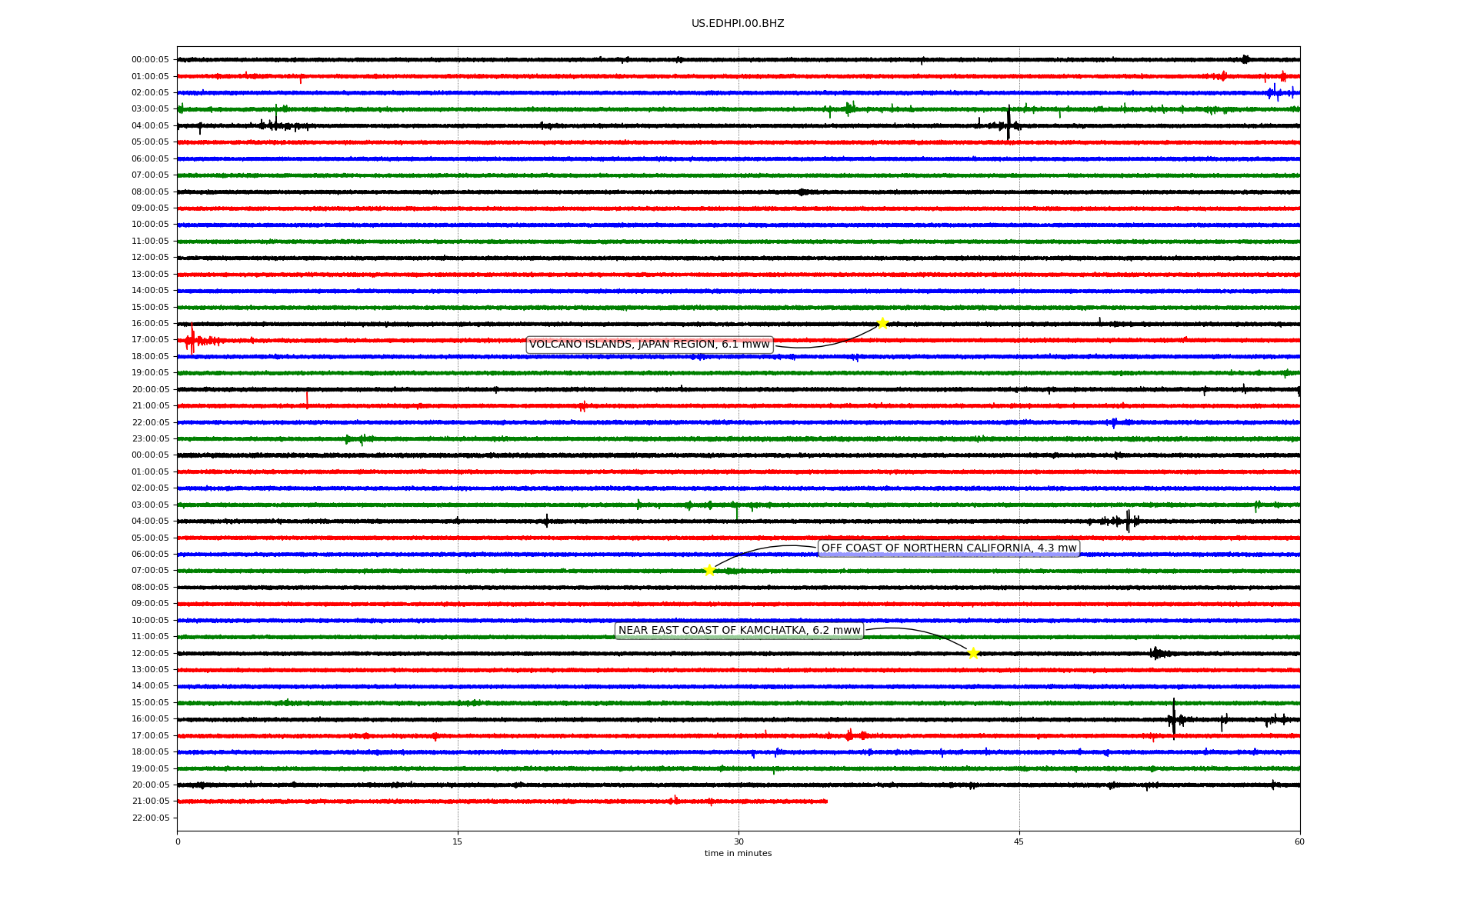Image resolution: width=1477 pixels, height=923 pixels.
Task: Click the first 16:00:05 time label
Action: tap(150, 324)
